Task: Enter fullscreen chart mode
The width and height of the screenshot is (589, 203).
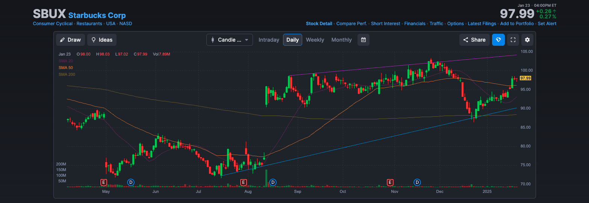Action: pyautogui.click(x=513, y=40)
